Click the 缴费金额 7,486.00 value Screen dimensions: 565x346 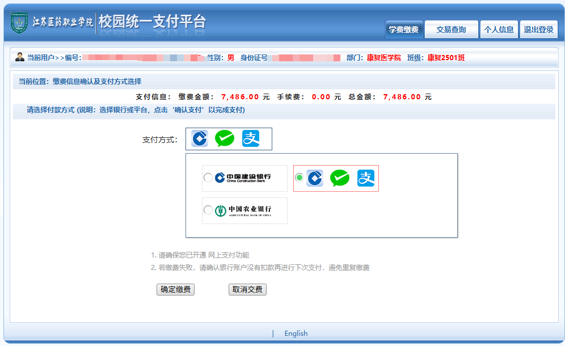click(x=240, y=97)
